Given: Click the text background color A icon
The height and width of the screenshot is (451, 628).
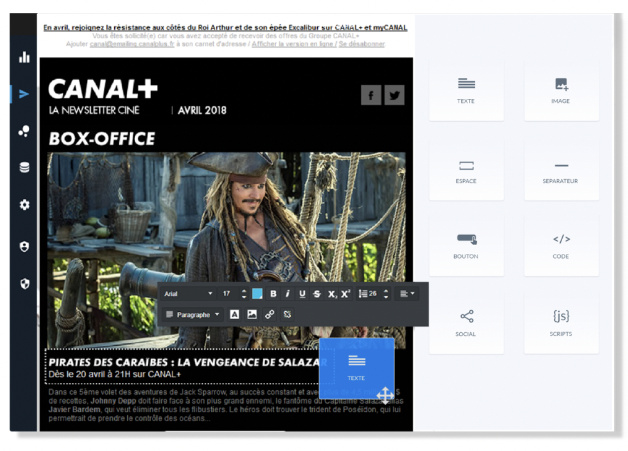Looking at the screenshot, I should click(234, 314).
